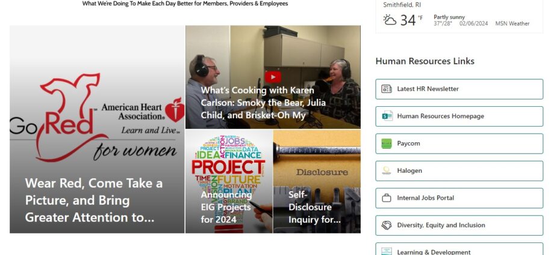554x255 pixels.
Task: Open the Wear Red Go Red for Women article
Action: (97, 129)
